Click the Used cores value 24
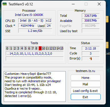This screenshot has width=110, height=107. click(49, 26)
